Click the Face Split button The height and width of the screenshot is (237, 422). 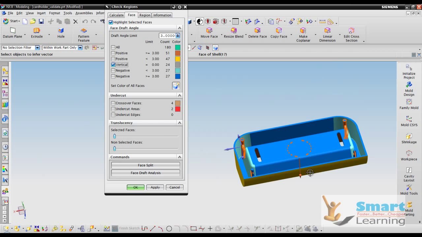pos(145,165)
